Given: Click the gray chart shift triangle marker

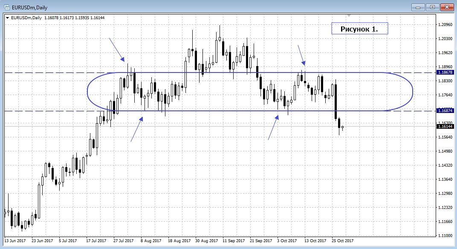Looking at the screenshot, I should [349, 15].
